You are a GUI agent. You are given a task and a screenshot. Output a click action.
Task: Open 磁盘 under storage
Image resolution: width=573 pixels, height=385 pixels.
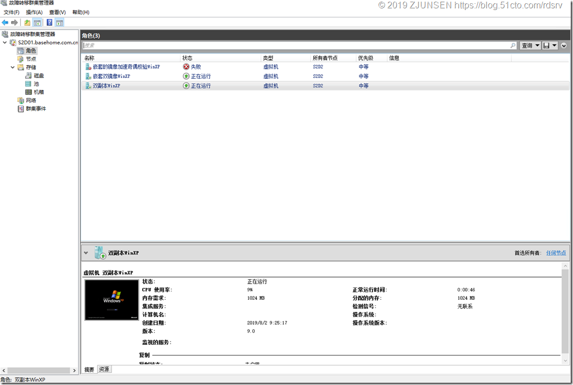click(x=38, y=76)
